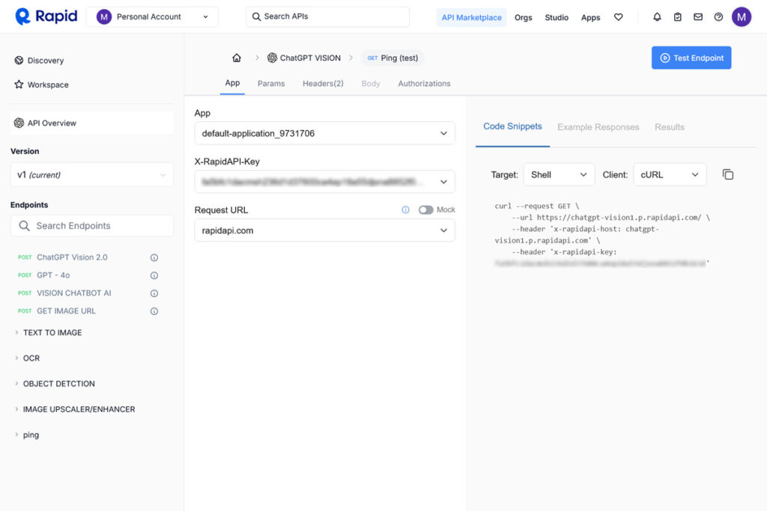This screenshot has width=767, height=511.
Task: Click info icon next to Request URL
Action: (x=405, y=209)
